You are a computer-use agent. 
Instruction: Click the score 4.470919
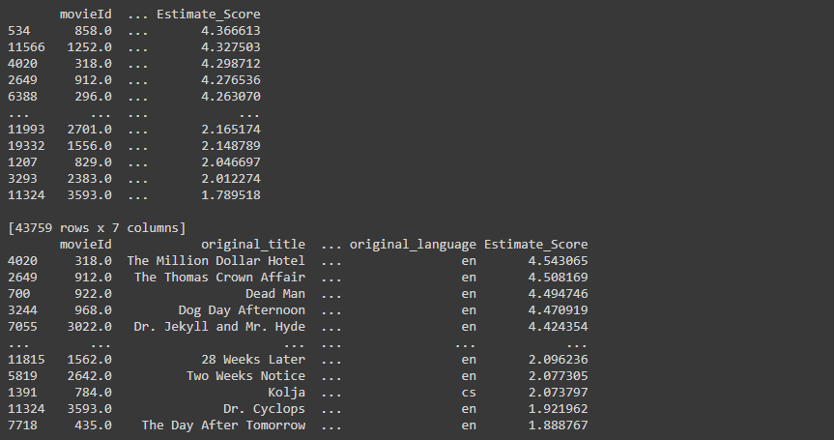click(558, 310)
